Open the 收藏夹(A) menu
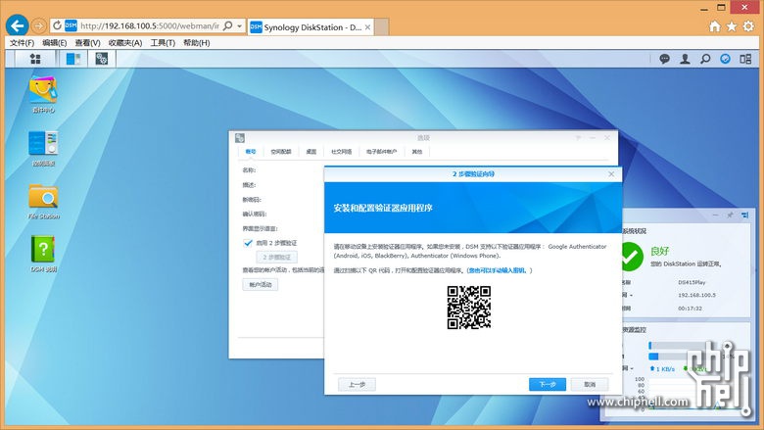 (125, 43)
